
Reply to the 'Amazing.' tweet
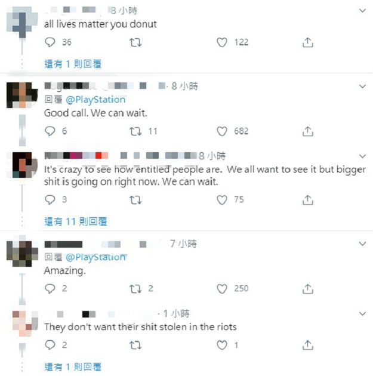click(x=50, y=289)
